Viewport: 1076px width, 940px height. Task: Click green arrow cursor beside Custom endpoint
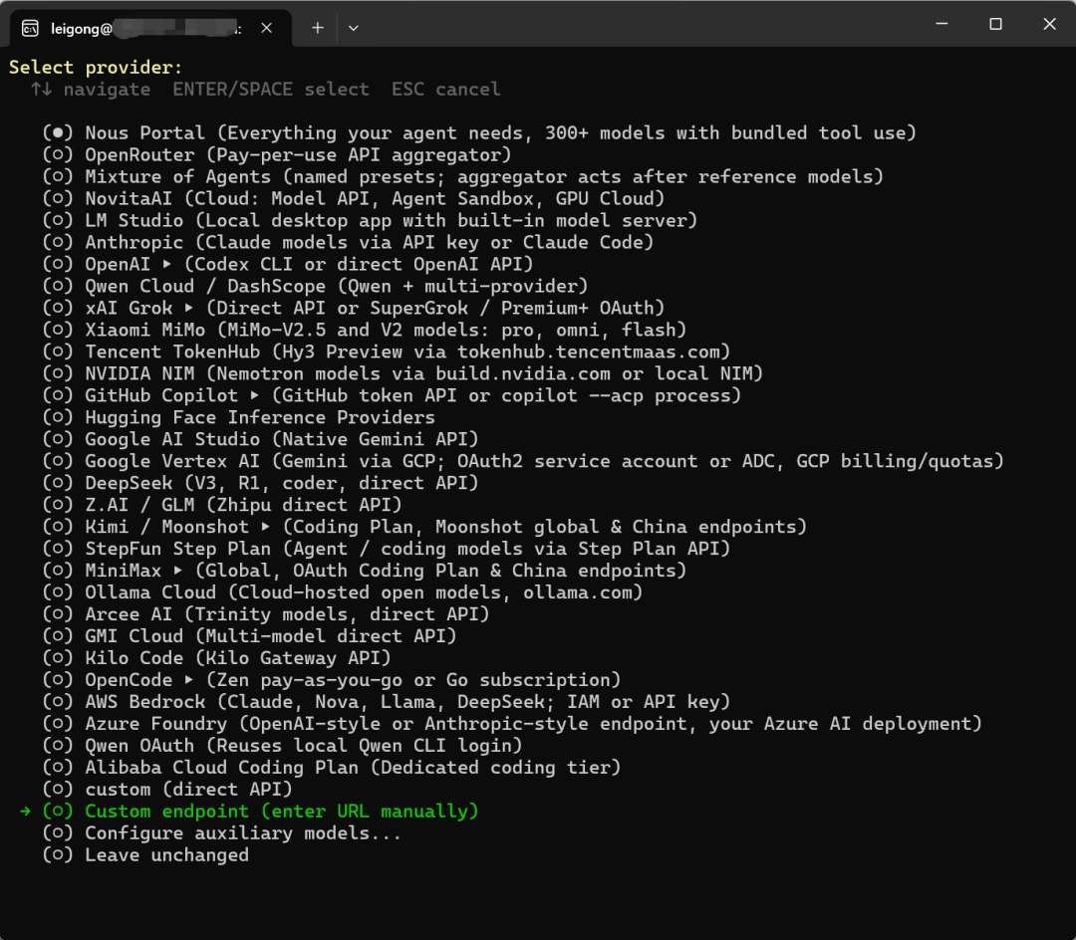point(25,812)
